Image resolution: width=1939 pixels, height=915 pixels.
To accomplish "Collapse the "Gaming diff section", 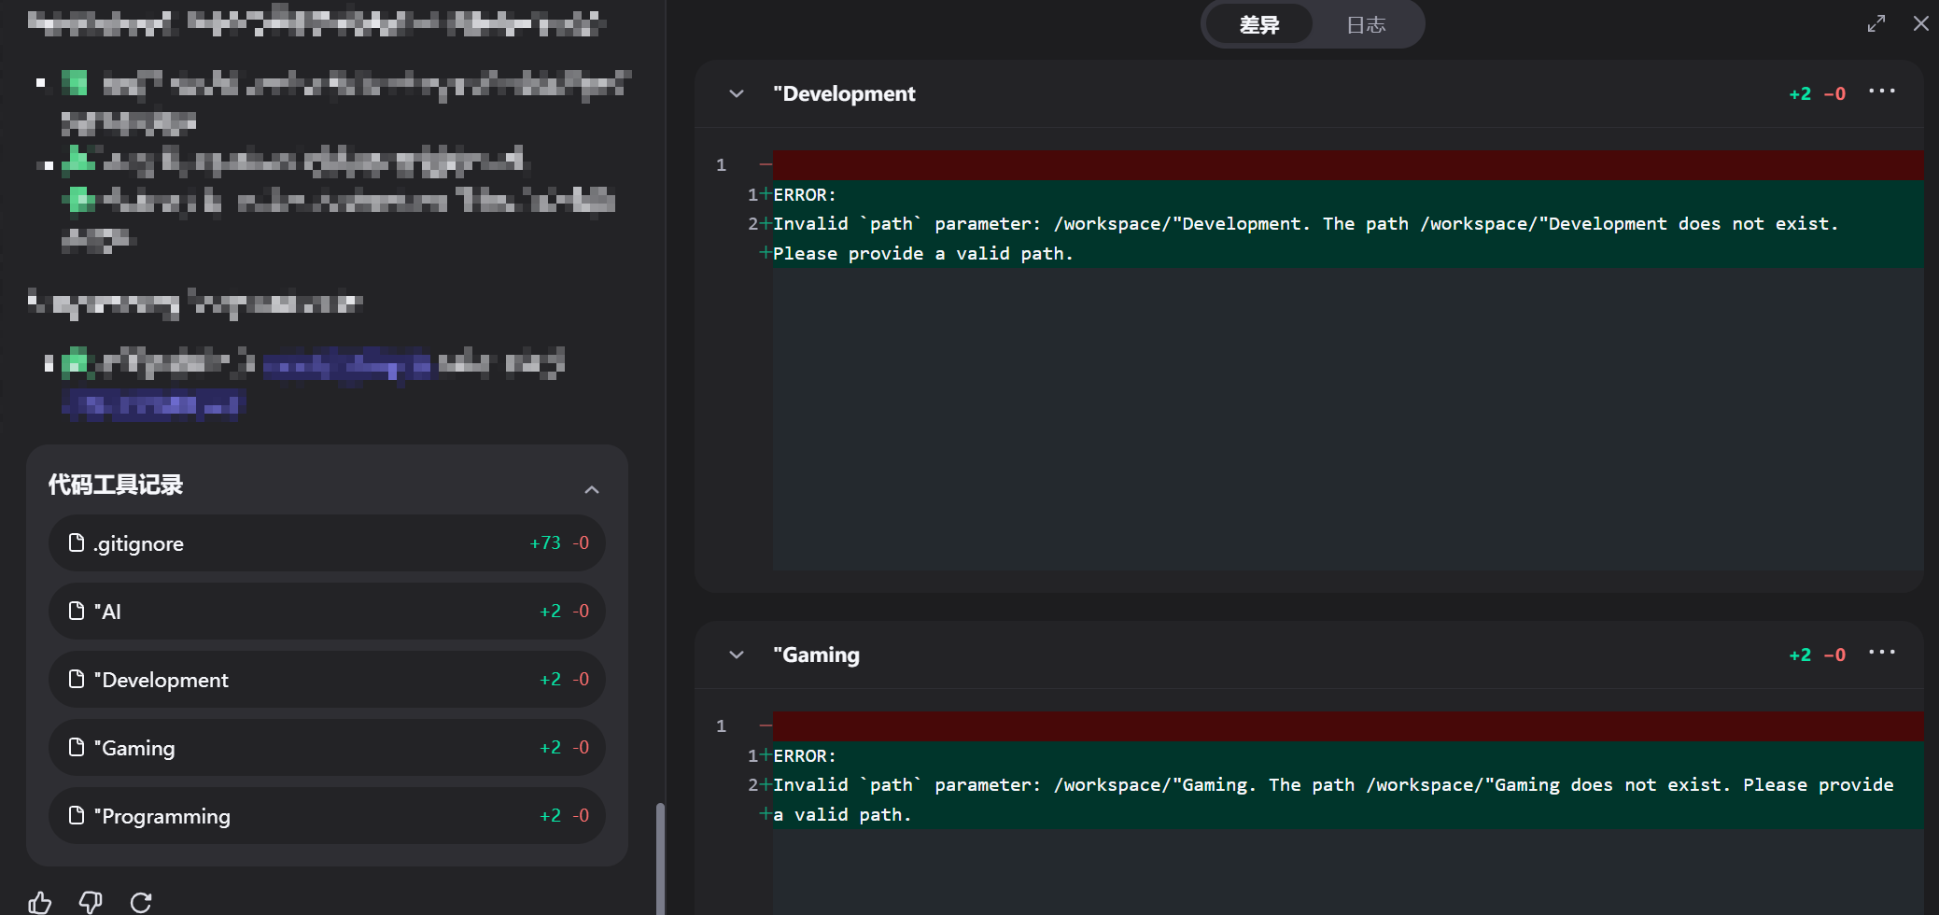I will (x=737, y=655).
